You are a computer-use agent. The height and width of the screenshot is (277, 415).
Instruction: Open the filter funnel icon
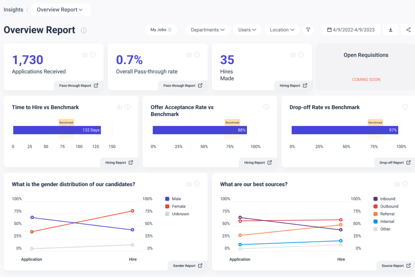coord(308,29)
